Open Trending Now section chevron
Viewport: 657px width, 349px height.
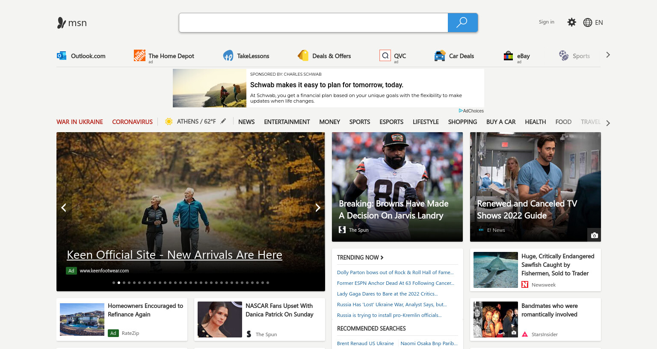tap(382, 257)
